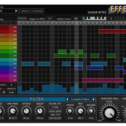The image size is (126, 126).
Task: Go to next filter preset with right arrow
Action: [94, 99]
